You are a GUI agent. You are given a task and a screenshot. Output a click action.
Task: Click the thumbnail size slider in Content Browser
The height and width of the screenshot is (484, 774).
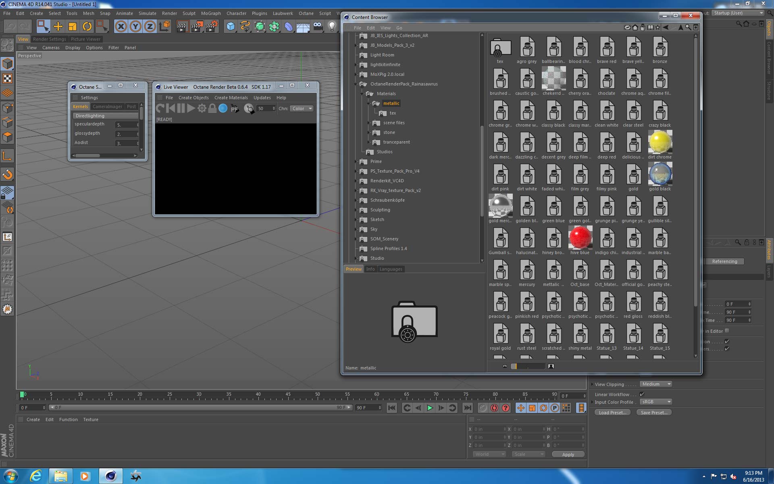(x=528, y=366)
